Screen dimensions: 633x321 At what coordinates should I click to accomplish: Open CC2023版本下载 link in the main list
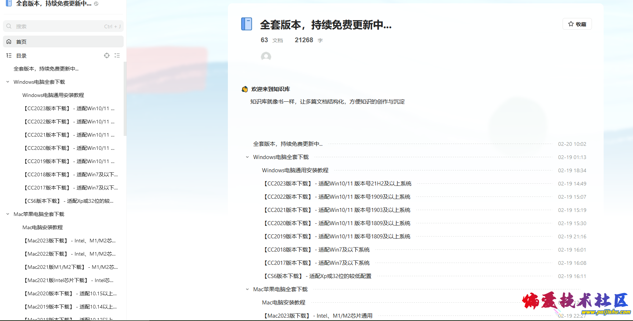[337, 184]
